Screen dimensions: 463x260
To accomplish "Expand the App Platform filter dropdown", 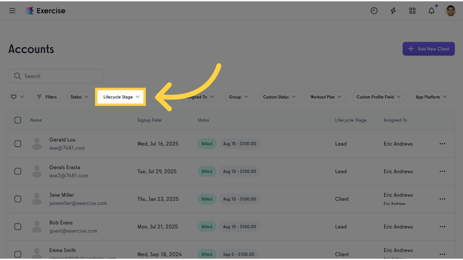I will 431,97.
